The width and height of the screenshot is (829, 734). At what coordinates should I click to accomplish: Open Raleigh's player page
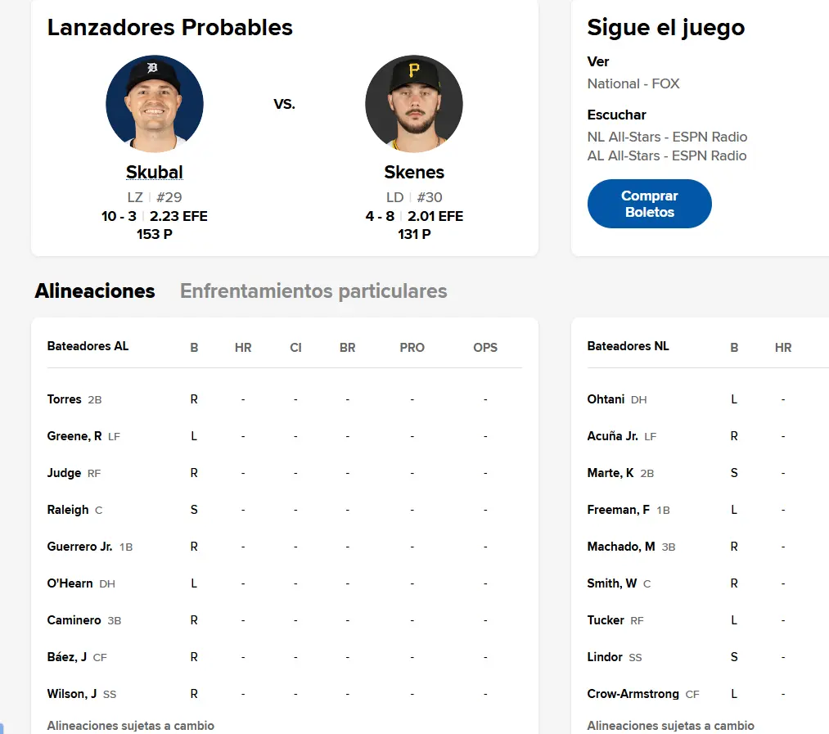(x=68, y=510)
